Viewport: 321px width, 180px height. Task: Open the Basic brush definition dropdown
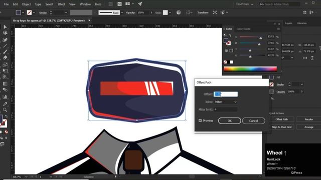pyautogui.click(x=122, y=12)
